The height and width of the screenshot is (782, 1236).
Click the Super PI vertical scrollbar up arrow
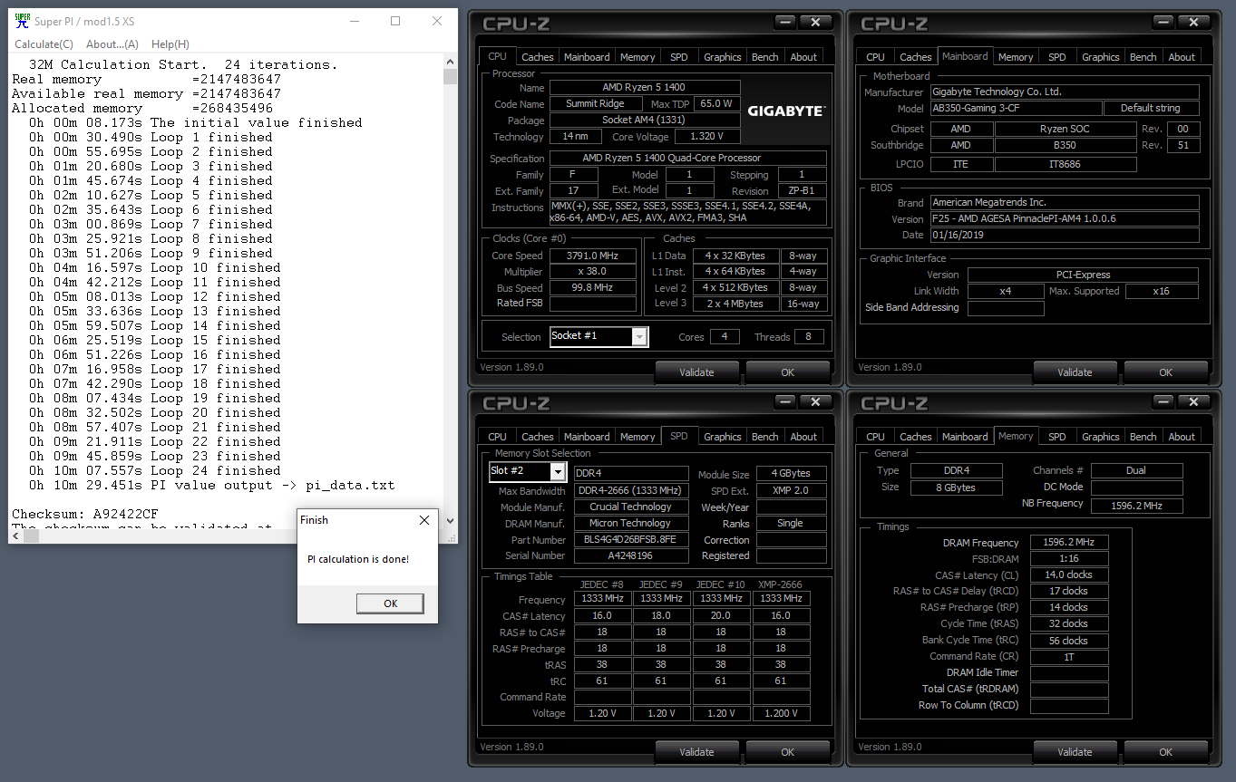click(450, 62)
